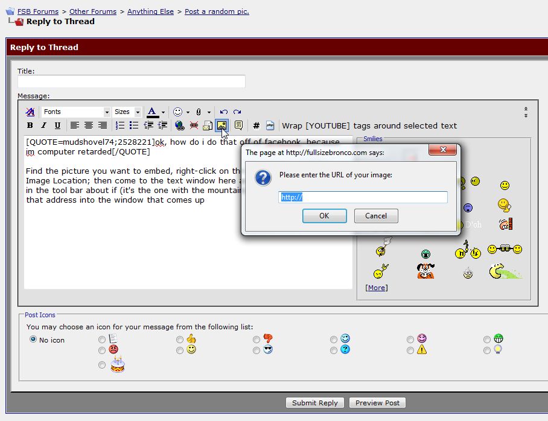
Task: Click the Wrap QUOTE tags icon
Action: (x=238, y=125)
